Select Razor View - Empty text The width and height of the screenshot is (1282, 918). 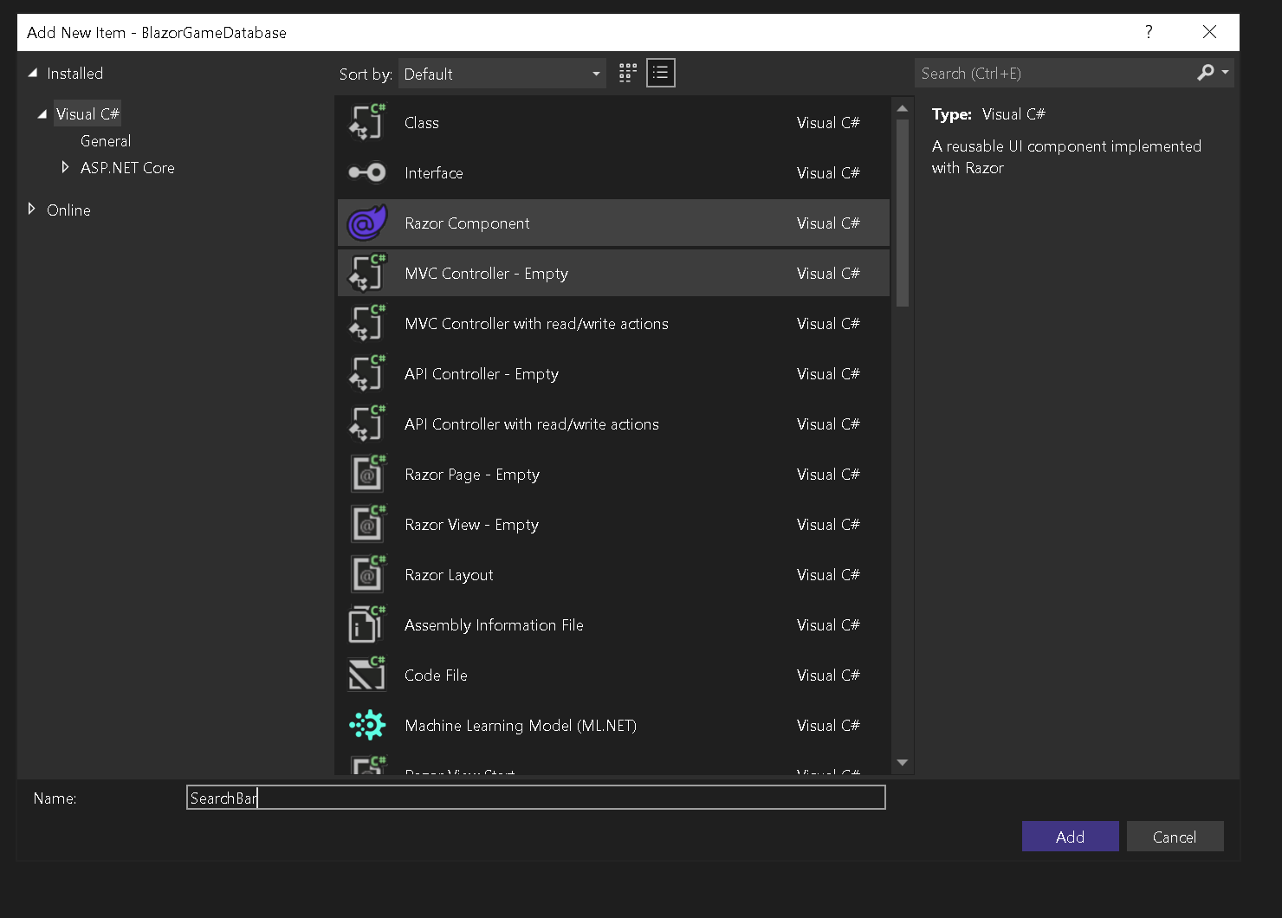(471, 525)
